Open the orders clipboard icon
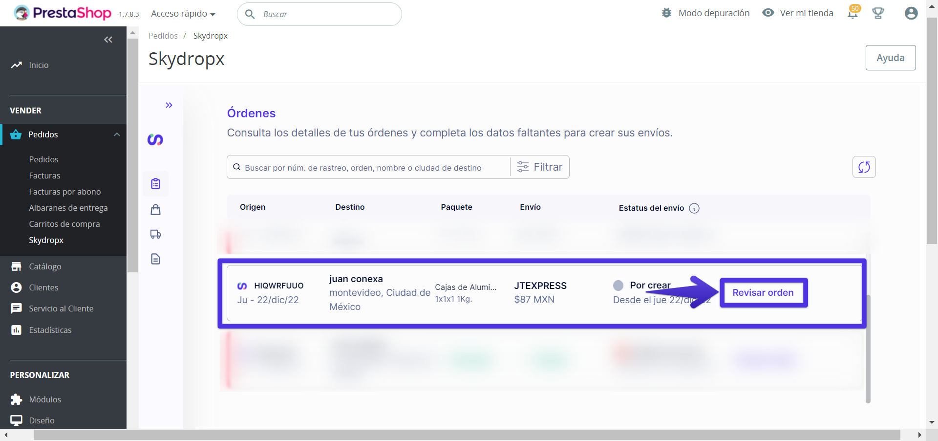The width and height of the screenshot is (938, 441). [155, 183]
